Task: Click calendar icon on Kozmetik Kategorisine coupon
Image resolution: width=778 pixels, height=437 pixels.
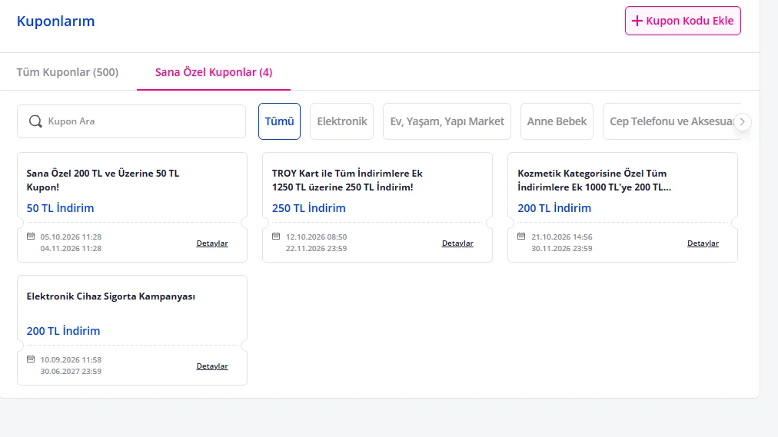Action: [x=521, y=237]
